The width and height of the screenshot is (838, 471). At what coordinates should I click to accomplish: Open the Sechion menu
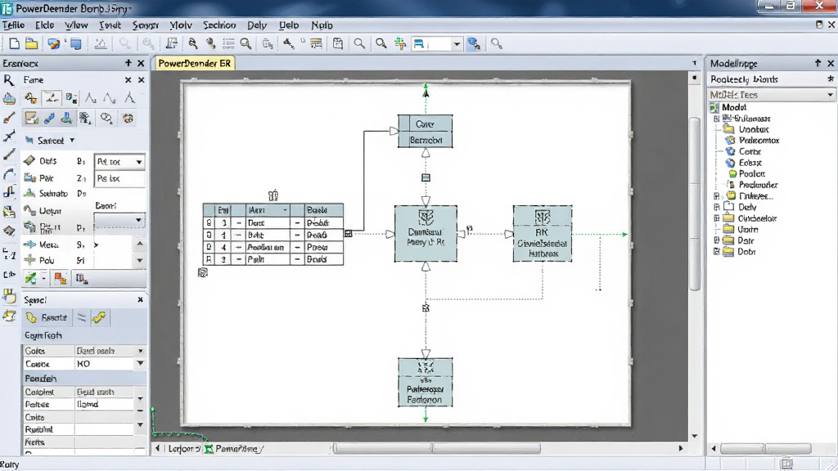(219, 25)
